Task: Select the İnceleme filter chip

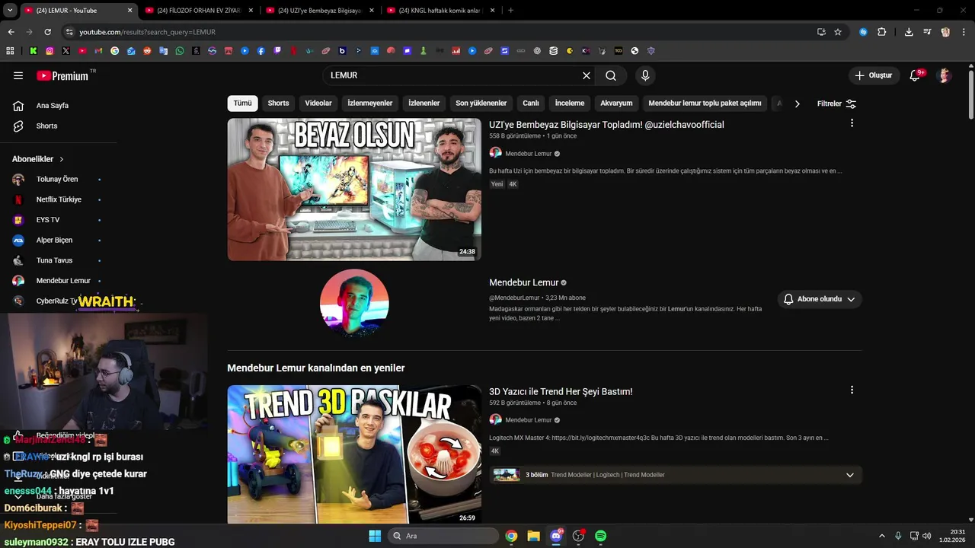Action: pyautogui.click(x=570, y=104)
